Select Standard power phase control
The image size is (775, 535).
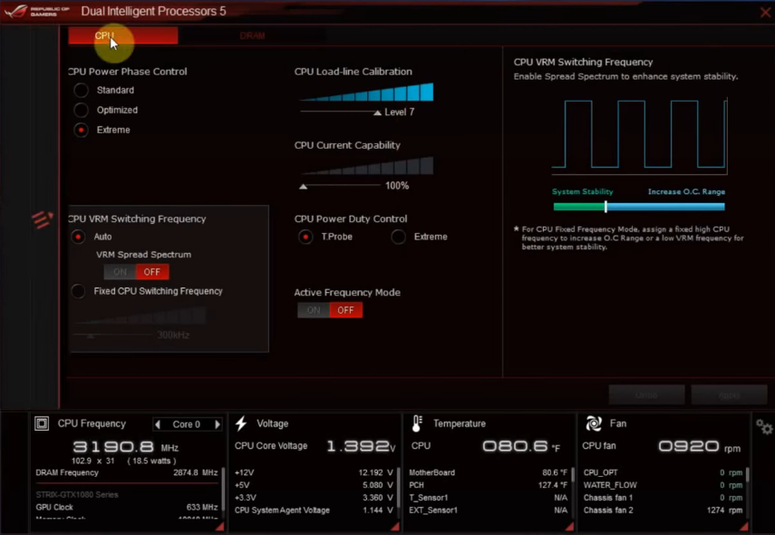click(81, 90)
